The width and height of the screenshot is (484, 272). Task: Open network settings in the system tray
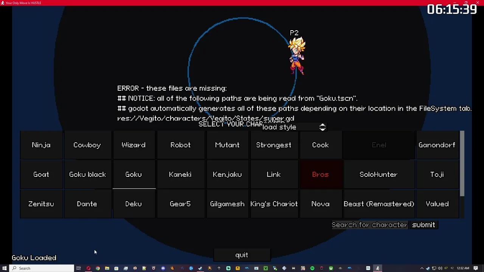[434, 268]
